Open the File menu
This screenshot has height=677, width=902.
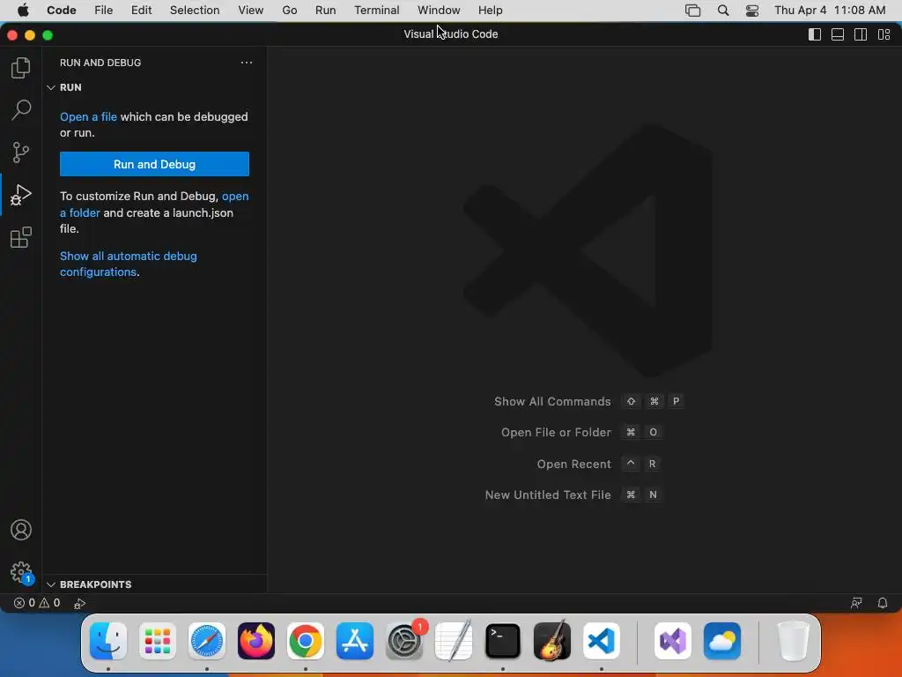104,11
